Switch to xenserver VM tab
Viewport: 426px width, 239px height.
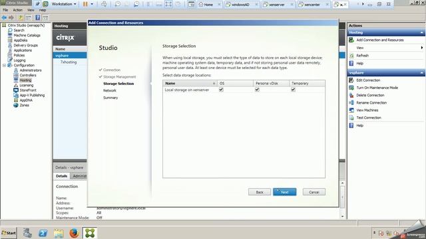pos(277,5)
